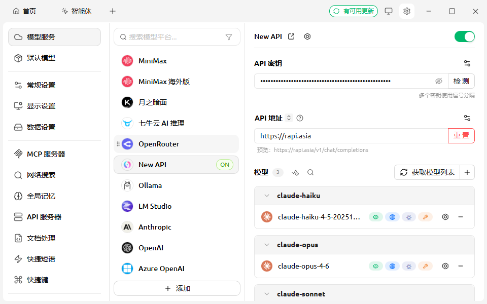
Task: Open API address help icon
Action: (300, 118)
